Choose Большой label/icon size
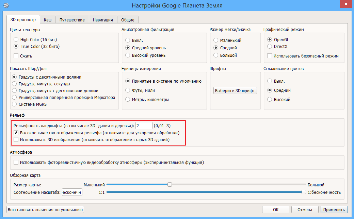Viewport: 354px width, 219px height. pos(216,55)
